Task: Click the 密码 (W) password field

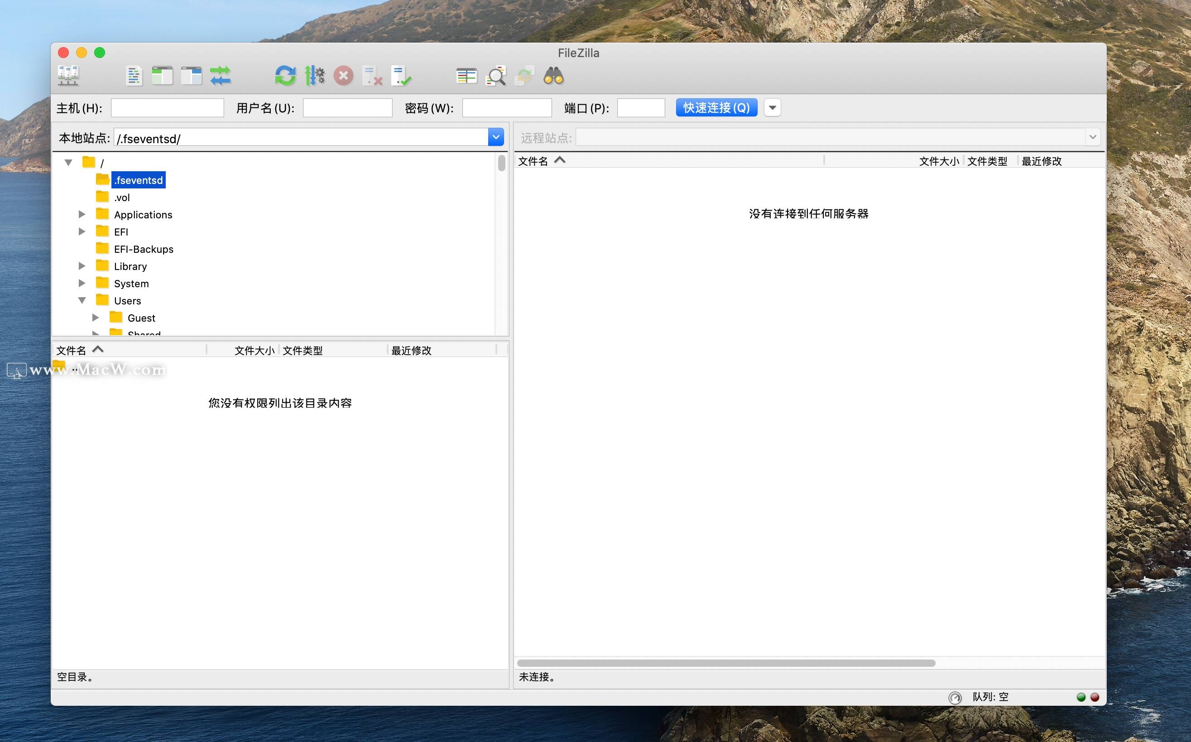Action: (507, 107)
